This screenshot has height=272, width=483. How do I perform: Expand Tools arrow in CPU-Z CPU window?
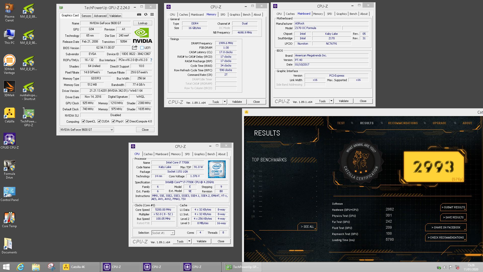(x=189, y=241)
